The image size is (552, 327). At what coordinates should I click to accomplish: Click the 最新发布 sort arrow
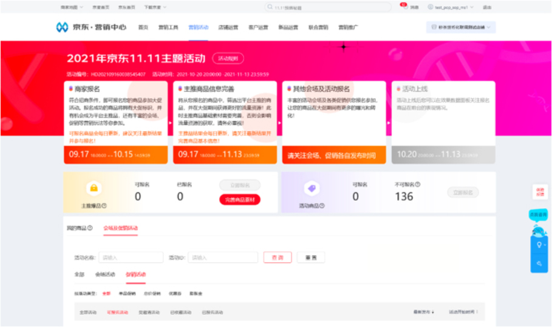(x=432, y=312)
